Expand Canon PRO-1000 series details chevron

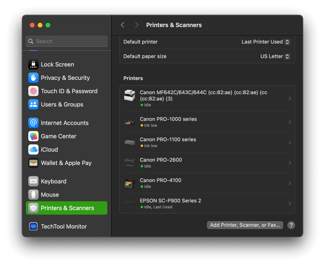coord(290,122)
